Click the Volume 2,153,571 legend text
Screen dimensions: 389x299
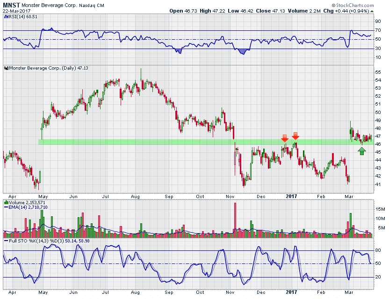[x=27, y=203]
